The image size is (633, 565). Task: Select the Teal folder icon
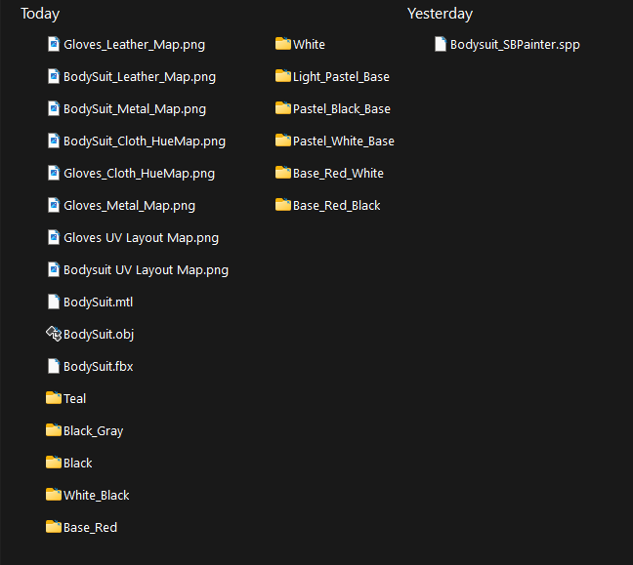point(54,397)
